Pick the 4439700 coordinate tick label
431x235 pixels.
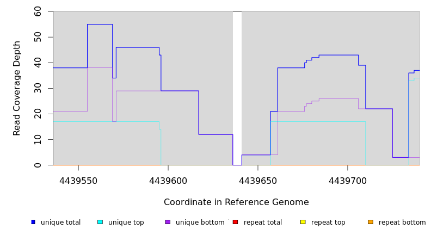tap(348, 181)
